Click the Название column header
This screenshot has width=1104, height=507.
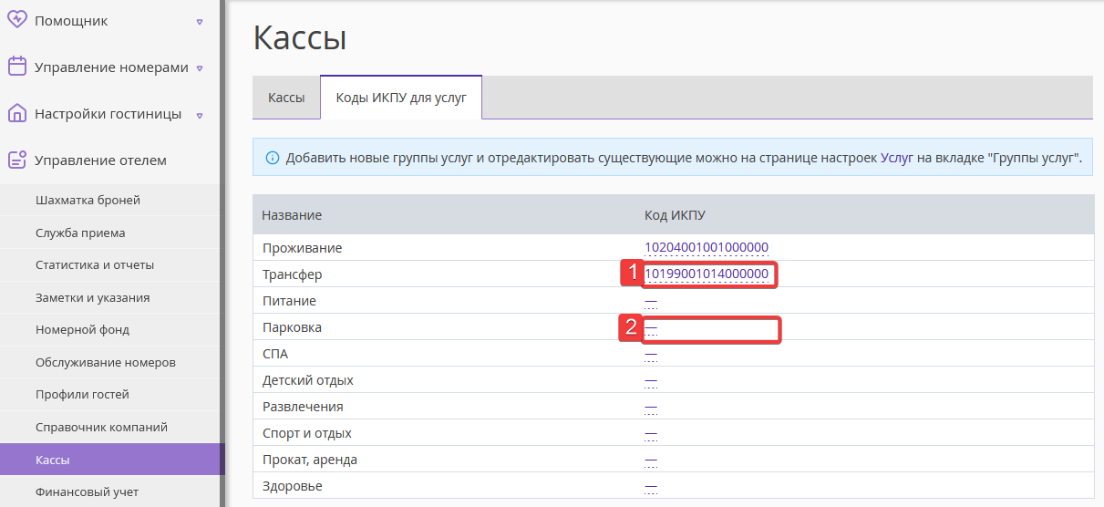point(292,215)
